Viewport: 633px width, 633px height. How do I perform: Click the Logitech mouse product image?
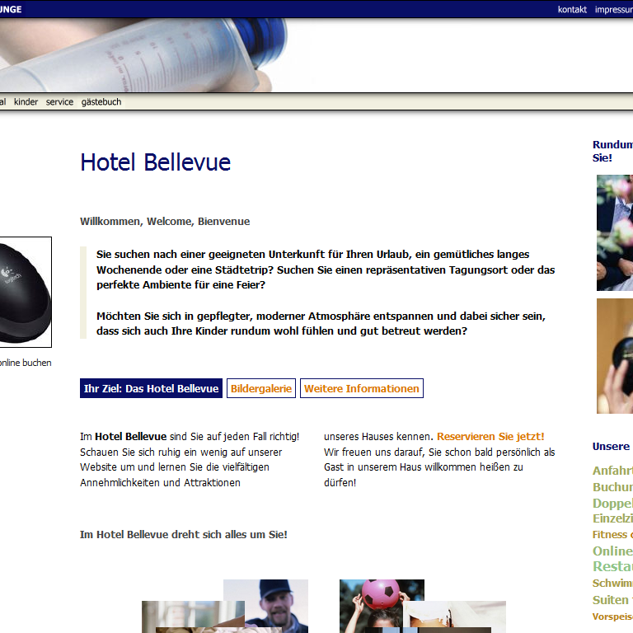[x=25, y=292]
